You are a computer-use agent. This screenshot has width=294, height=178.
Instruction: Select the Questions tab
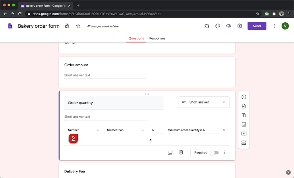136,38
